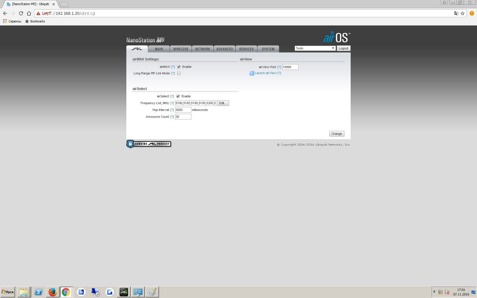
Task: Bookmark this page with the star icon
Action: point(463,13)
